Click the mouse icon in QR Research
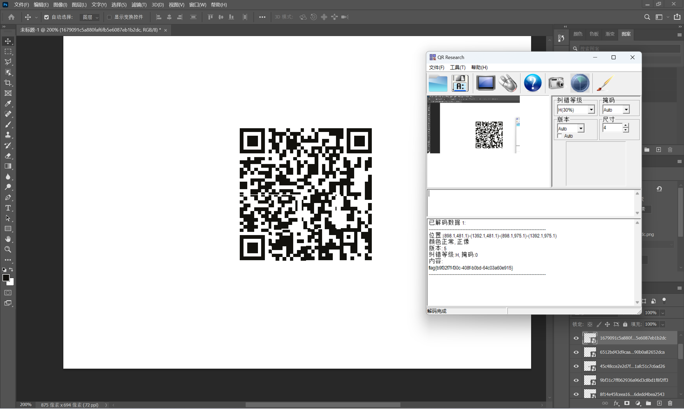The height and width of the screenshot is (409, 684). [x=508, y=83]
